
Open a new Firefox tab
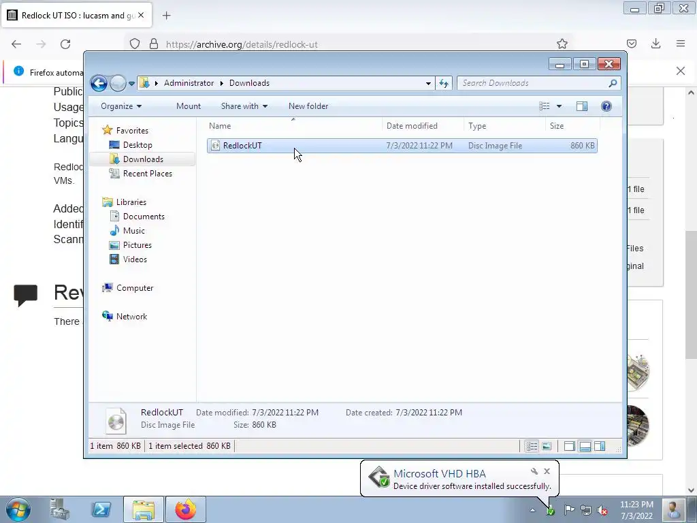[166, 16]
